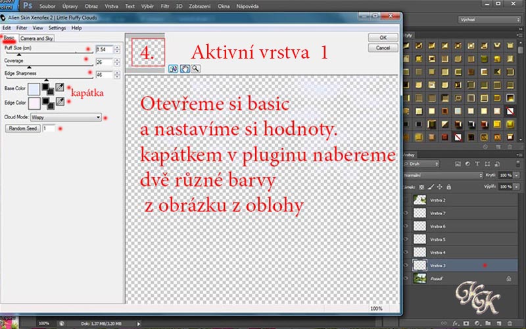This screenshot has height=329, width=526.
Task: Filter layers by type (T) icon
Action: pos(477,164)
